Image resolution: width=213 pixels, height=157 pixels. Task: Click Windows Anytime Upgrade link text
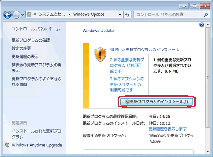point(37,145)
